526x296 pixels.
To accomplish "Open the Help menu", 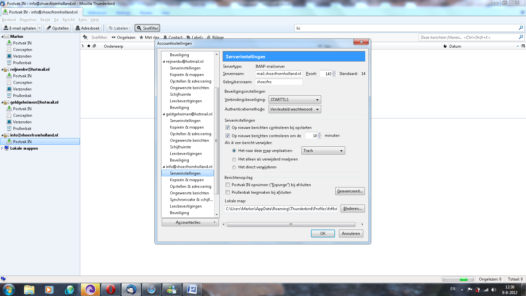I will (95, 20).
